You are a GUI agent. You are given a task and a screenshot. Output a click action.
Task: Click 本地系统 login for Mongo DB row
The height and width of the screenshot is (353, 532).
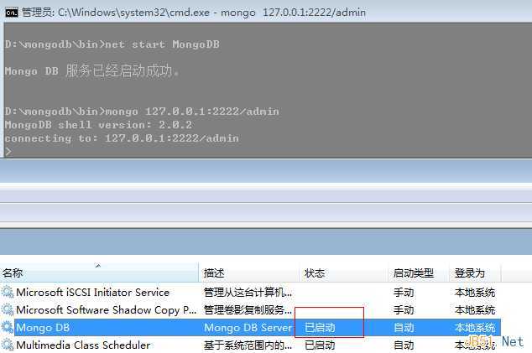(x=475, y=328)
